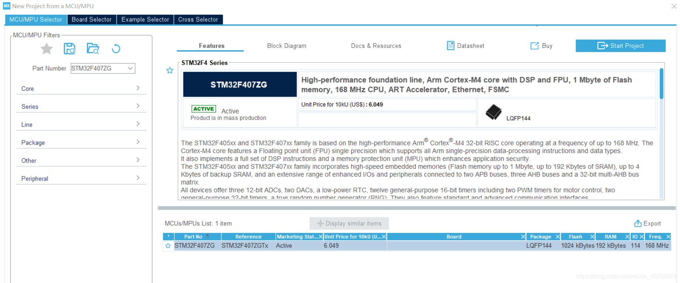Click the LQFP144 package chip icon
Viewport: 680px width, 283px height.
[493, 112]
